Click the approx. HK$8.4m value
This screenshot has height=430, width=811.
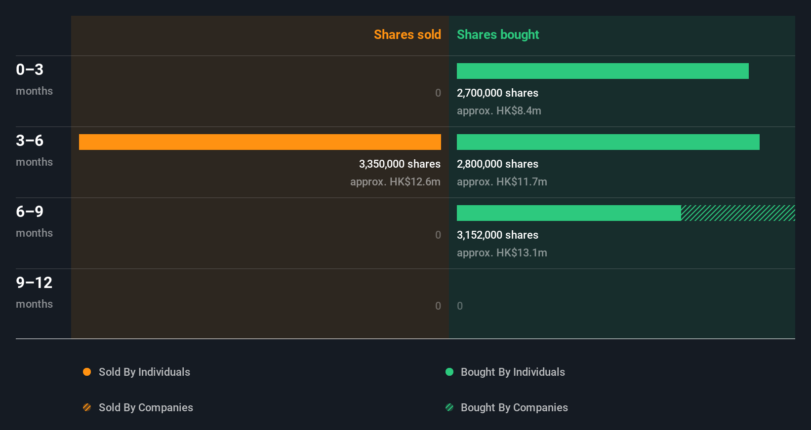499,110
